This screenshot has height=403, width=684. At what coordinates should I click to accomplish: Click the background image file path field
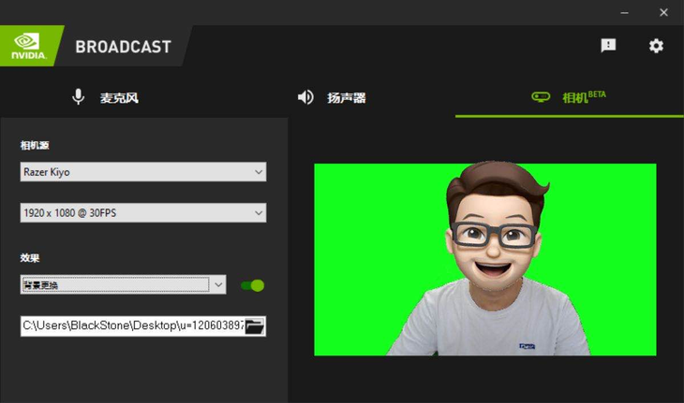131,326
